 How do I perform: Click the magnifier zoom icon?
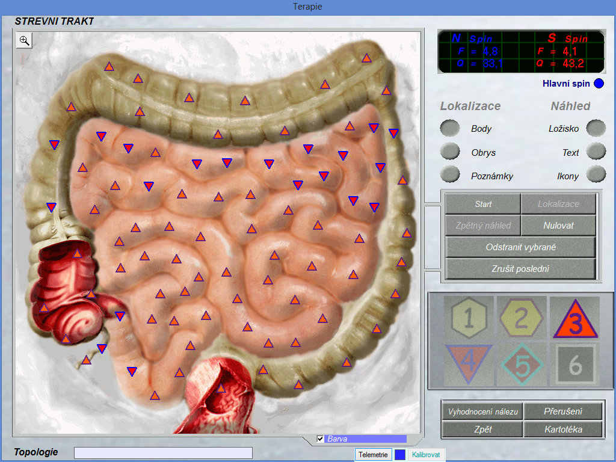coord(24,40)
